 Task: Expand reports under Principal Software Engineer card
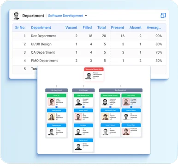[131, 107]
